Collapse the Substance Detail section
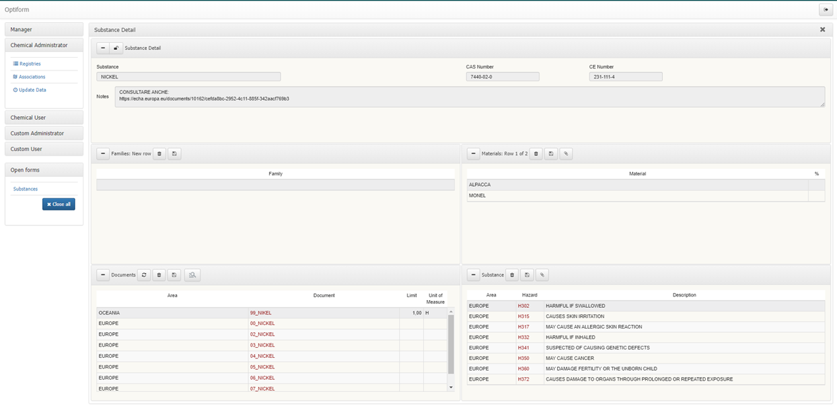The image size is (837, 407). (x=103, y=48)
